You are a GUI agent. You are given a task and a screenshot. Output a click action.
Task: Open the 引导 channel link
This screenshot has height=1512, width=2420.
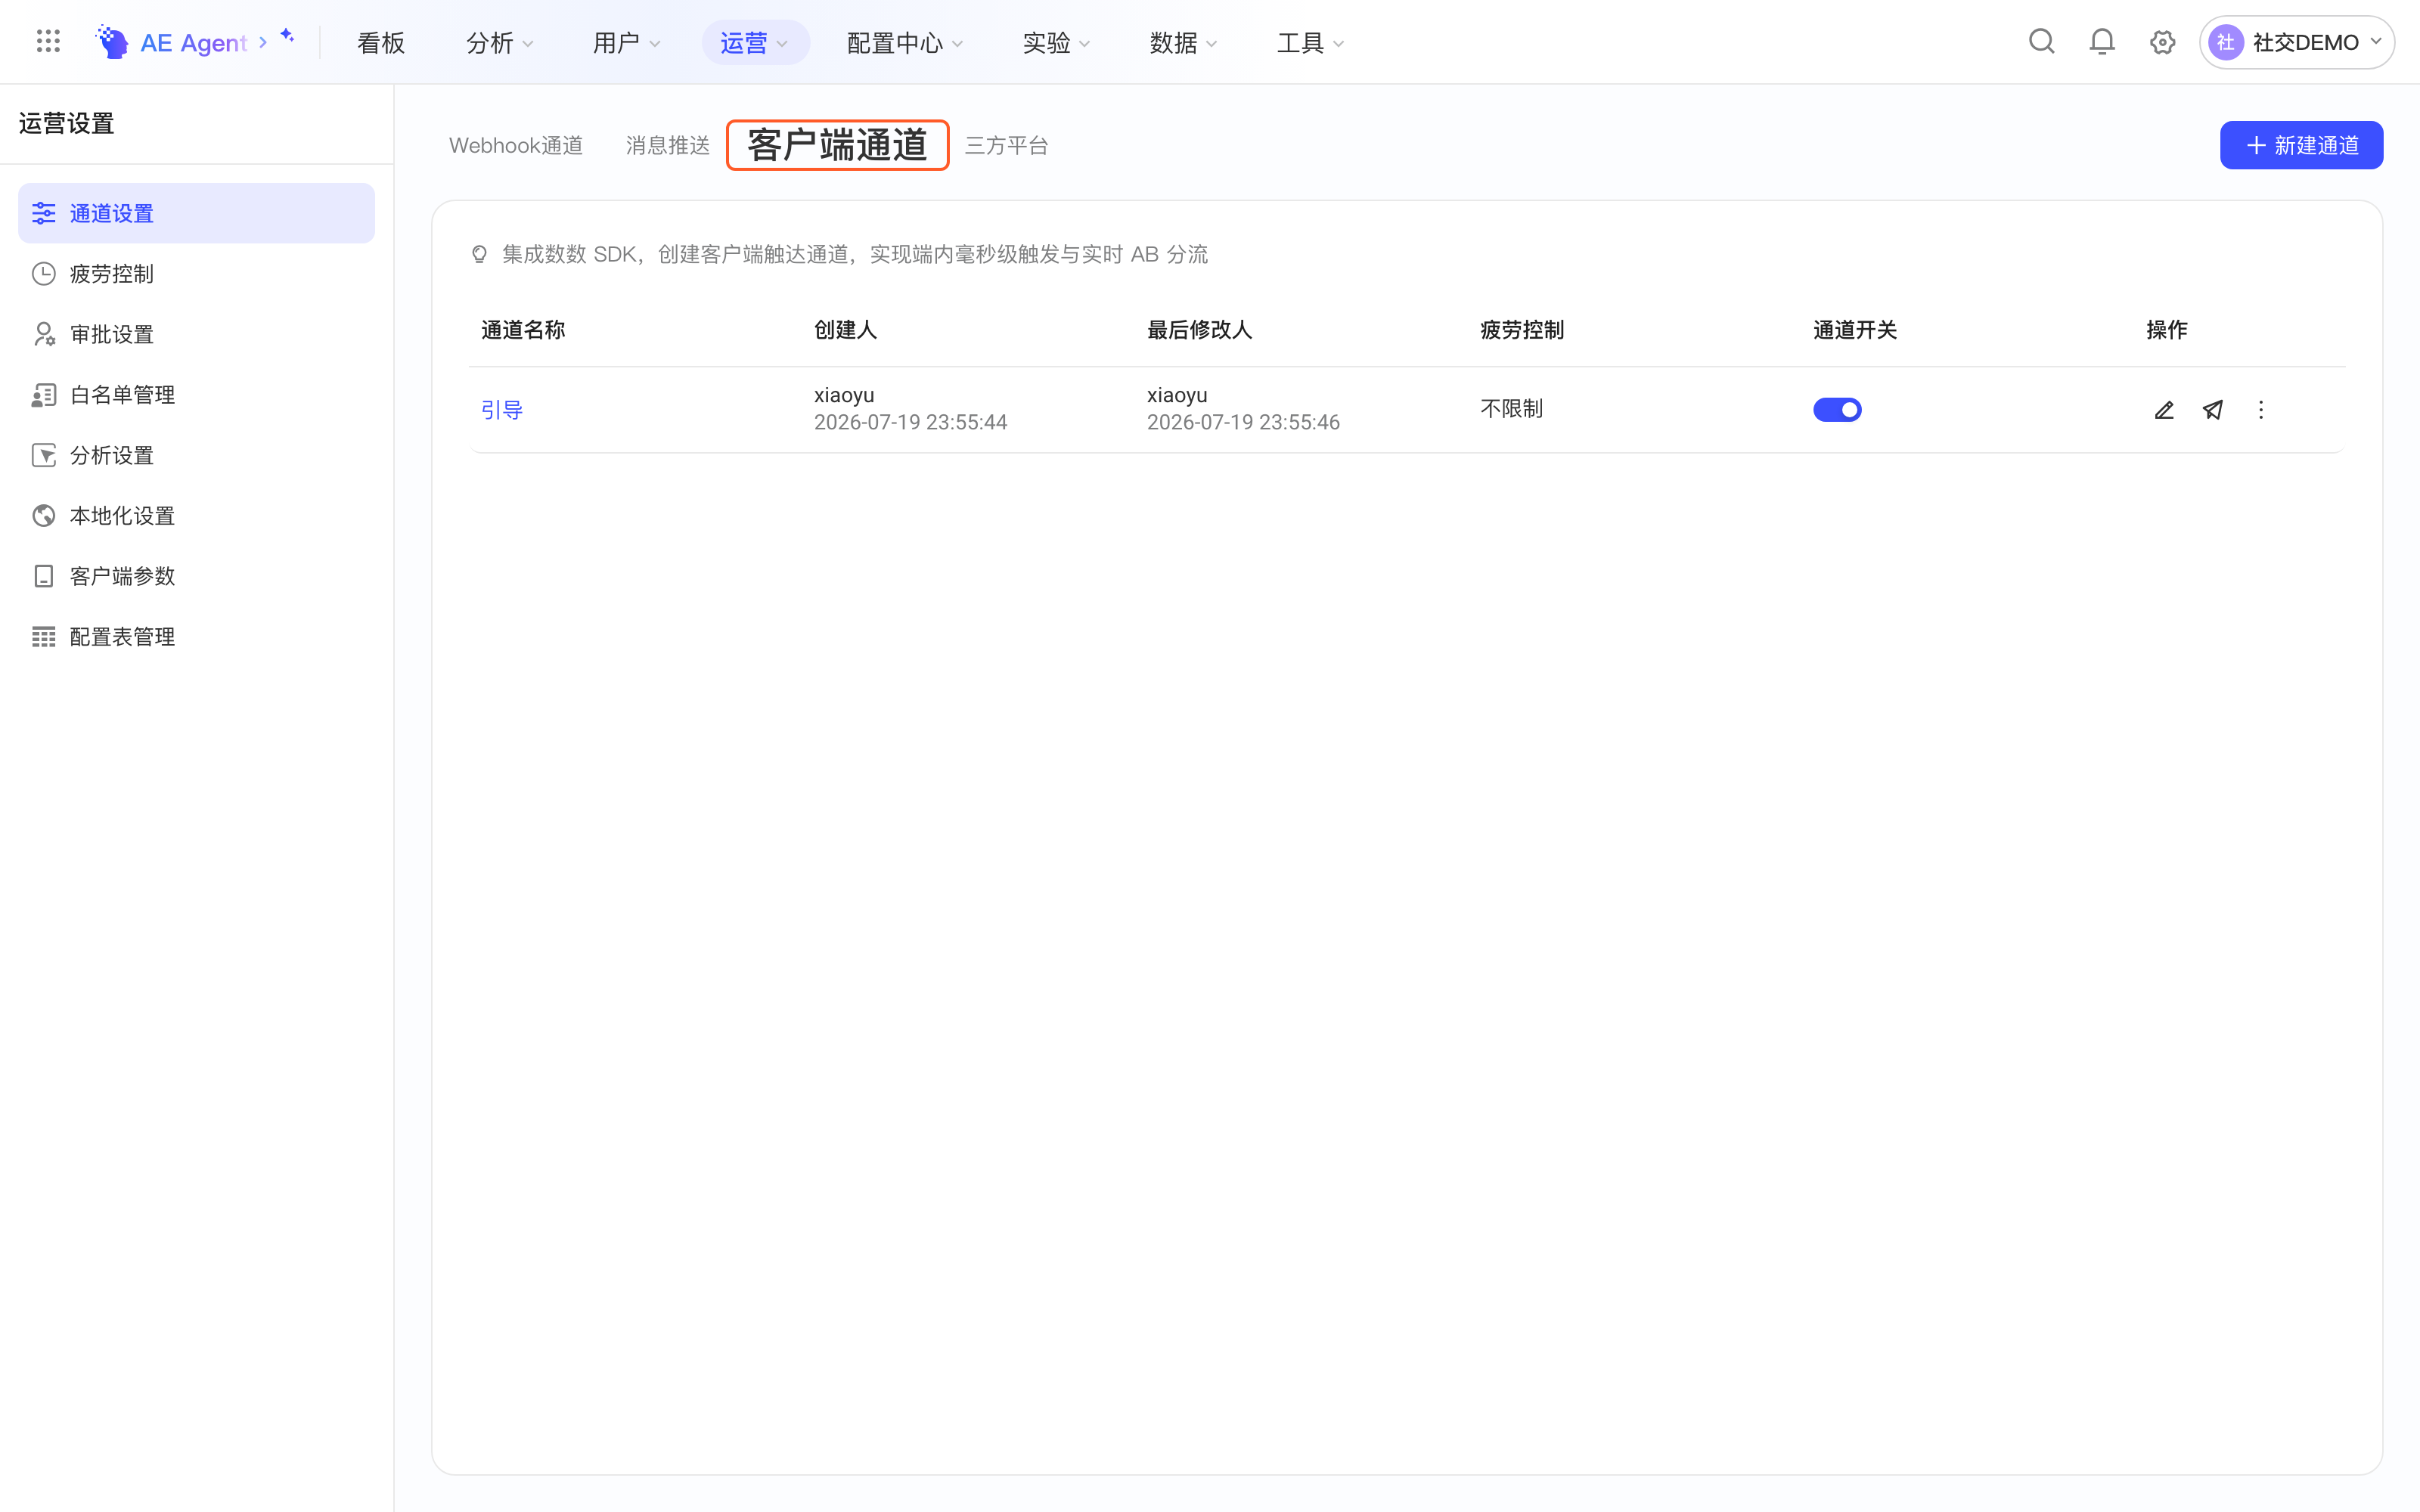[x=502, y=410]
